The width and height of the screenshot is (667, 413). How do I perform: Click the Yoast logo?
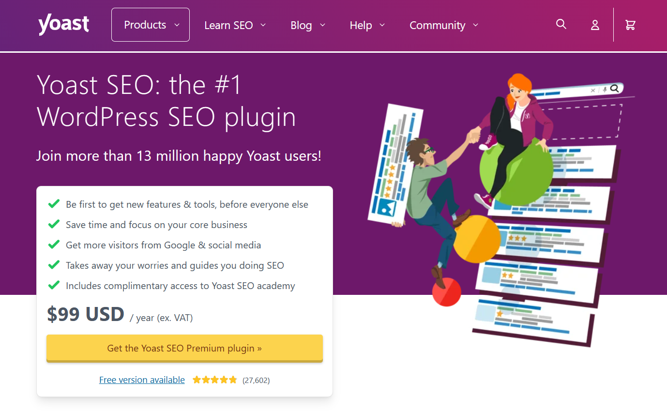(63, 25)
